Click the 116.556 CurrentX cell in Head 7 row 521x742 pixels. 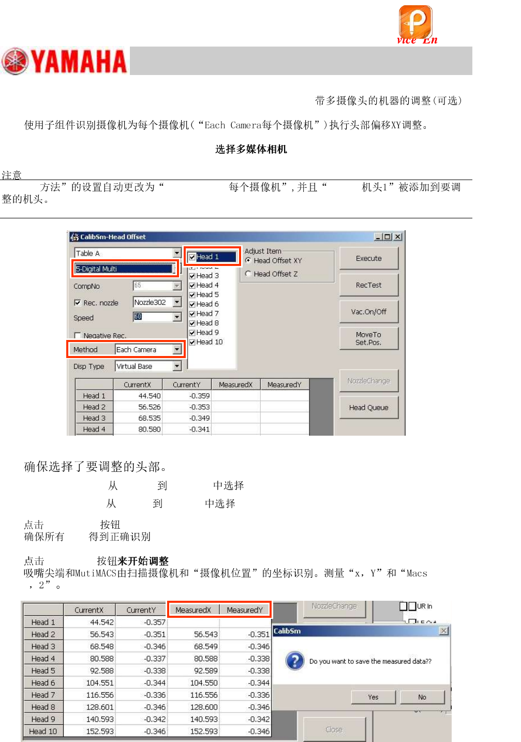[x=89, y=695]
